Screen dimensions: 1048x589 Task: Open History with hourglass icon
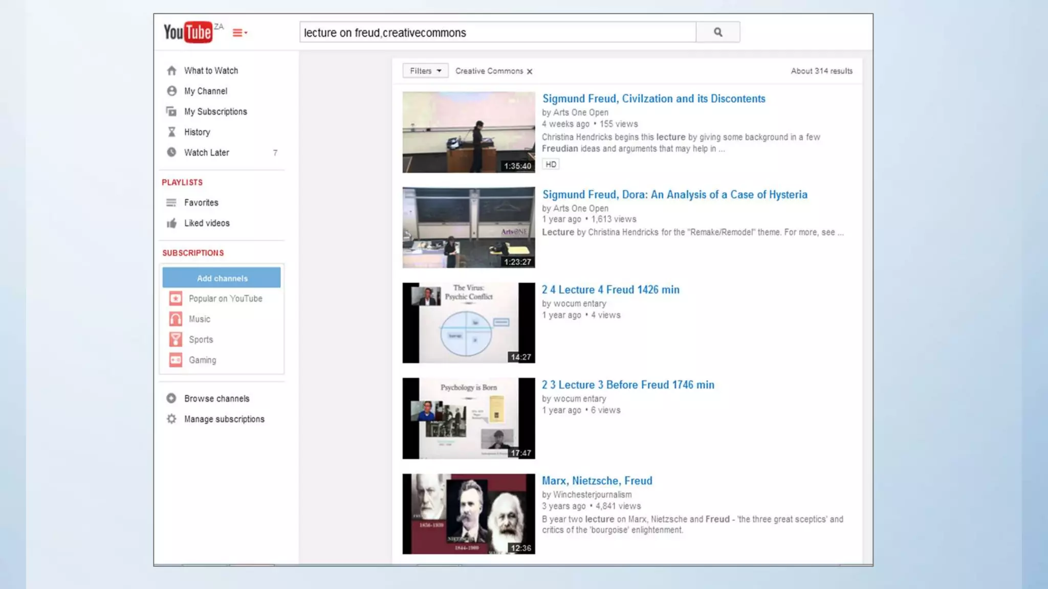196,132
